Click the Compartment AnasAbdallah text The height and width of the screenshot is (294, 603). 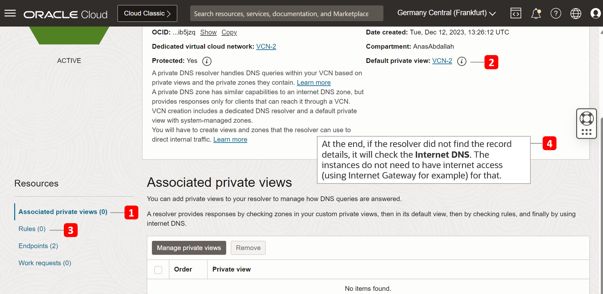[x=410, y=46]
